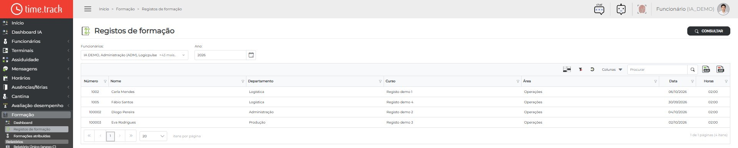Open filter on Departamento column
Screen dimensions: 738x148
click(x=380, y=81)
